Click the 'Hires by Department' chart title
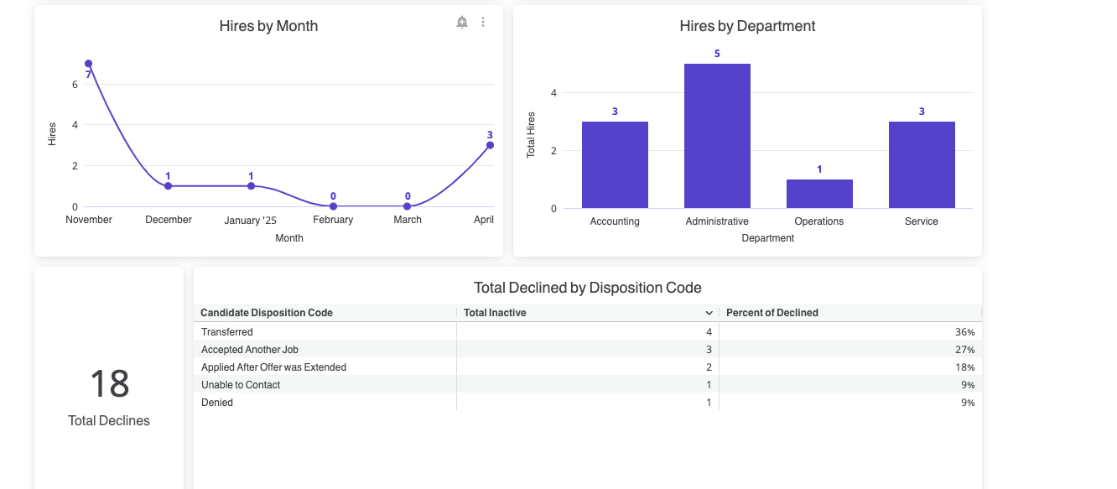The height and width of the screenshot is (489, 1117). coord(747,26)
